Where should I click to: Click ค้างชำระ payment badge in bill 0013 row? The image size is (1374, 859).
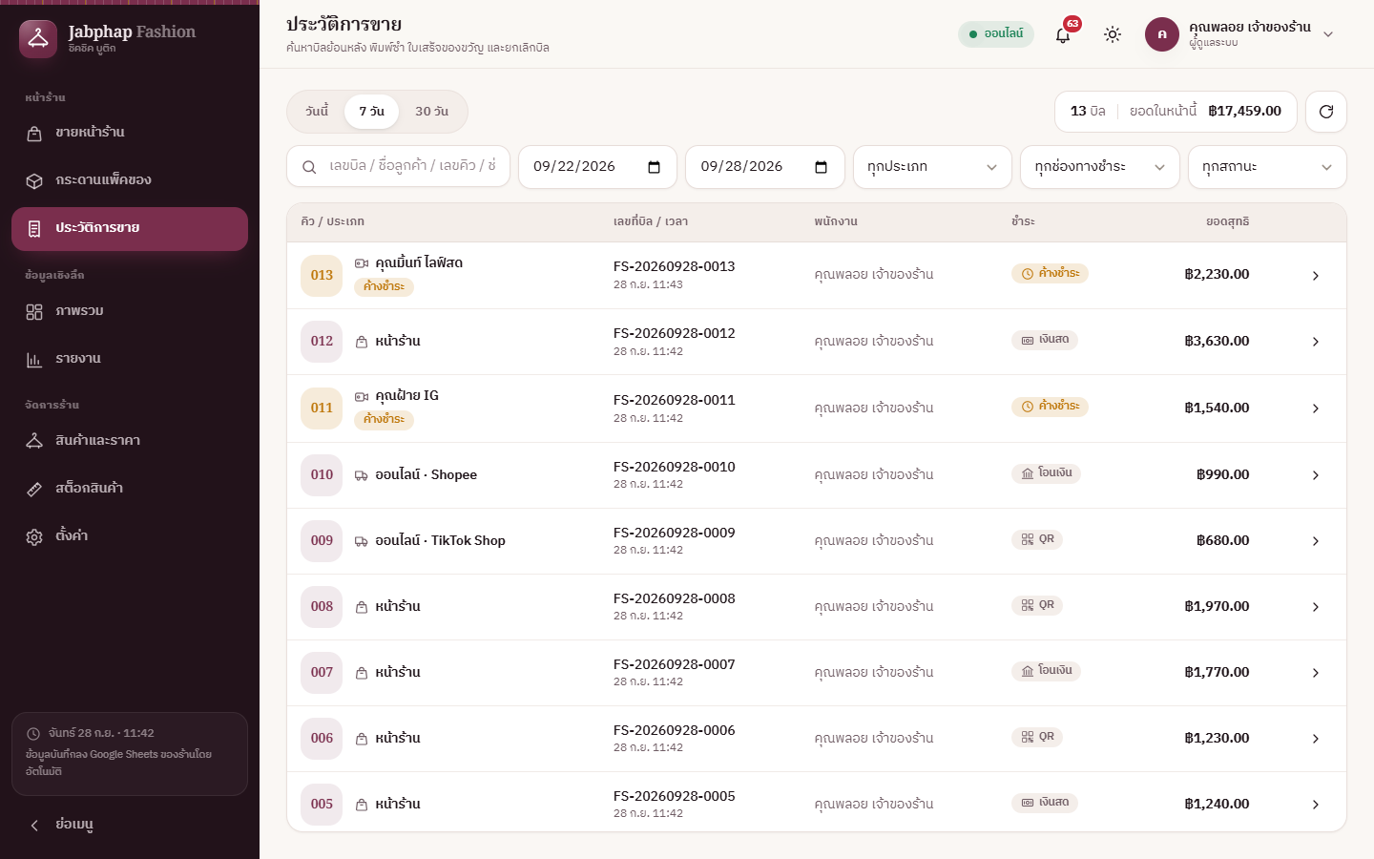tap(1050, 274)
